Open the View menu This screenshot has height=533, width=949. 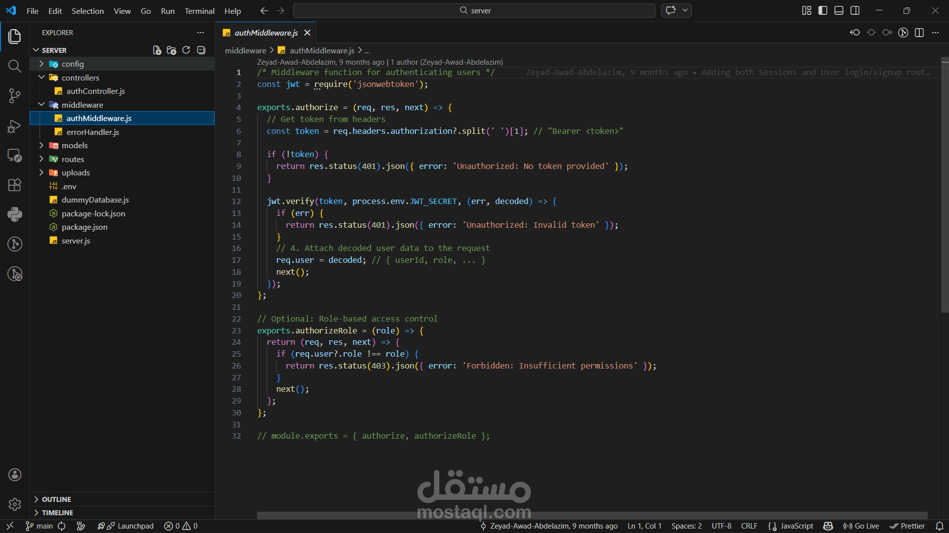[x=122, y=10]
